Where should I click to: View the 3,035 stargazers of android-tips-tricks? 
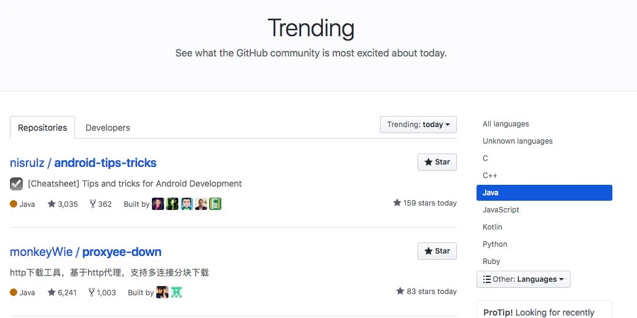(x=63, y=204)
